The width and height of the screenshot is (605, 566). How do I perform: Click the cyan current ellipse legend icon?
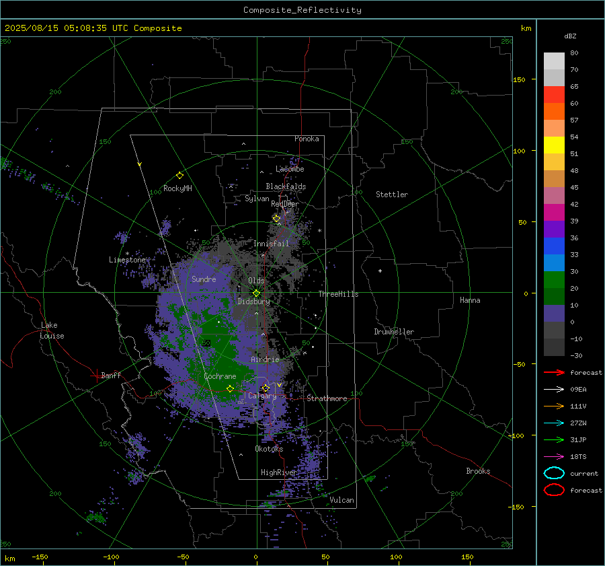554,473
